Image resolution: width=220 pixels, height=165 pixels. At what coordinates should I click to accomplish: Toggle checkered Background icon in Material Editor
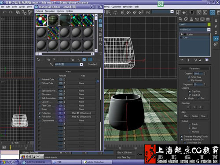[x=100, y=26]
